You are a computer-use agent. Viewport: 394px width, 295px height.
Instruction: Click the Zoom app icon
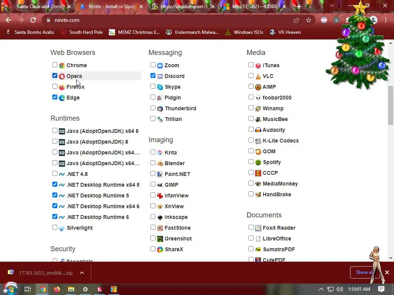coord(160,65)
